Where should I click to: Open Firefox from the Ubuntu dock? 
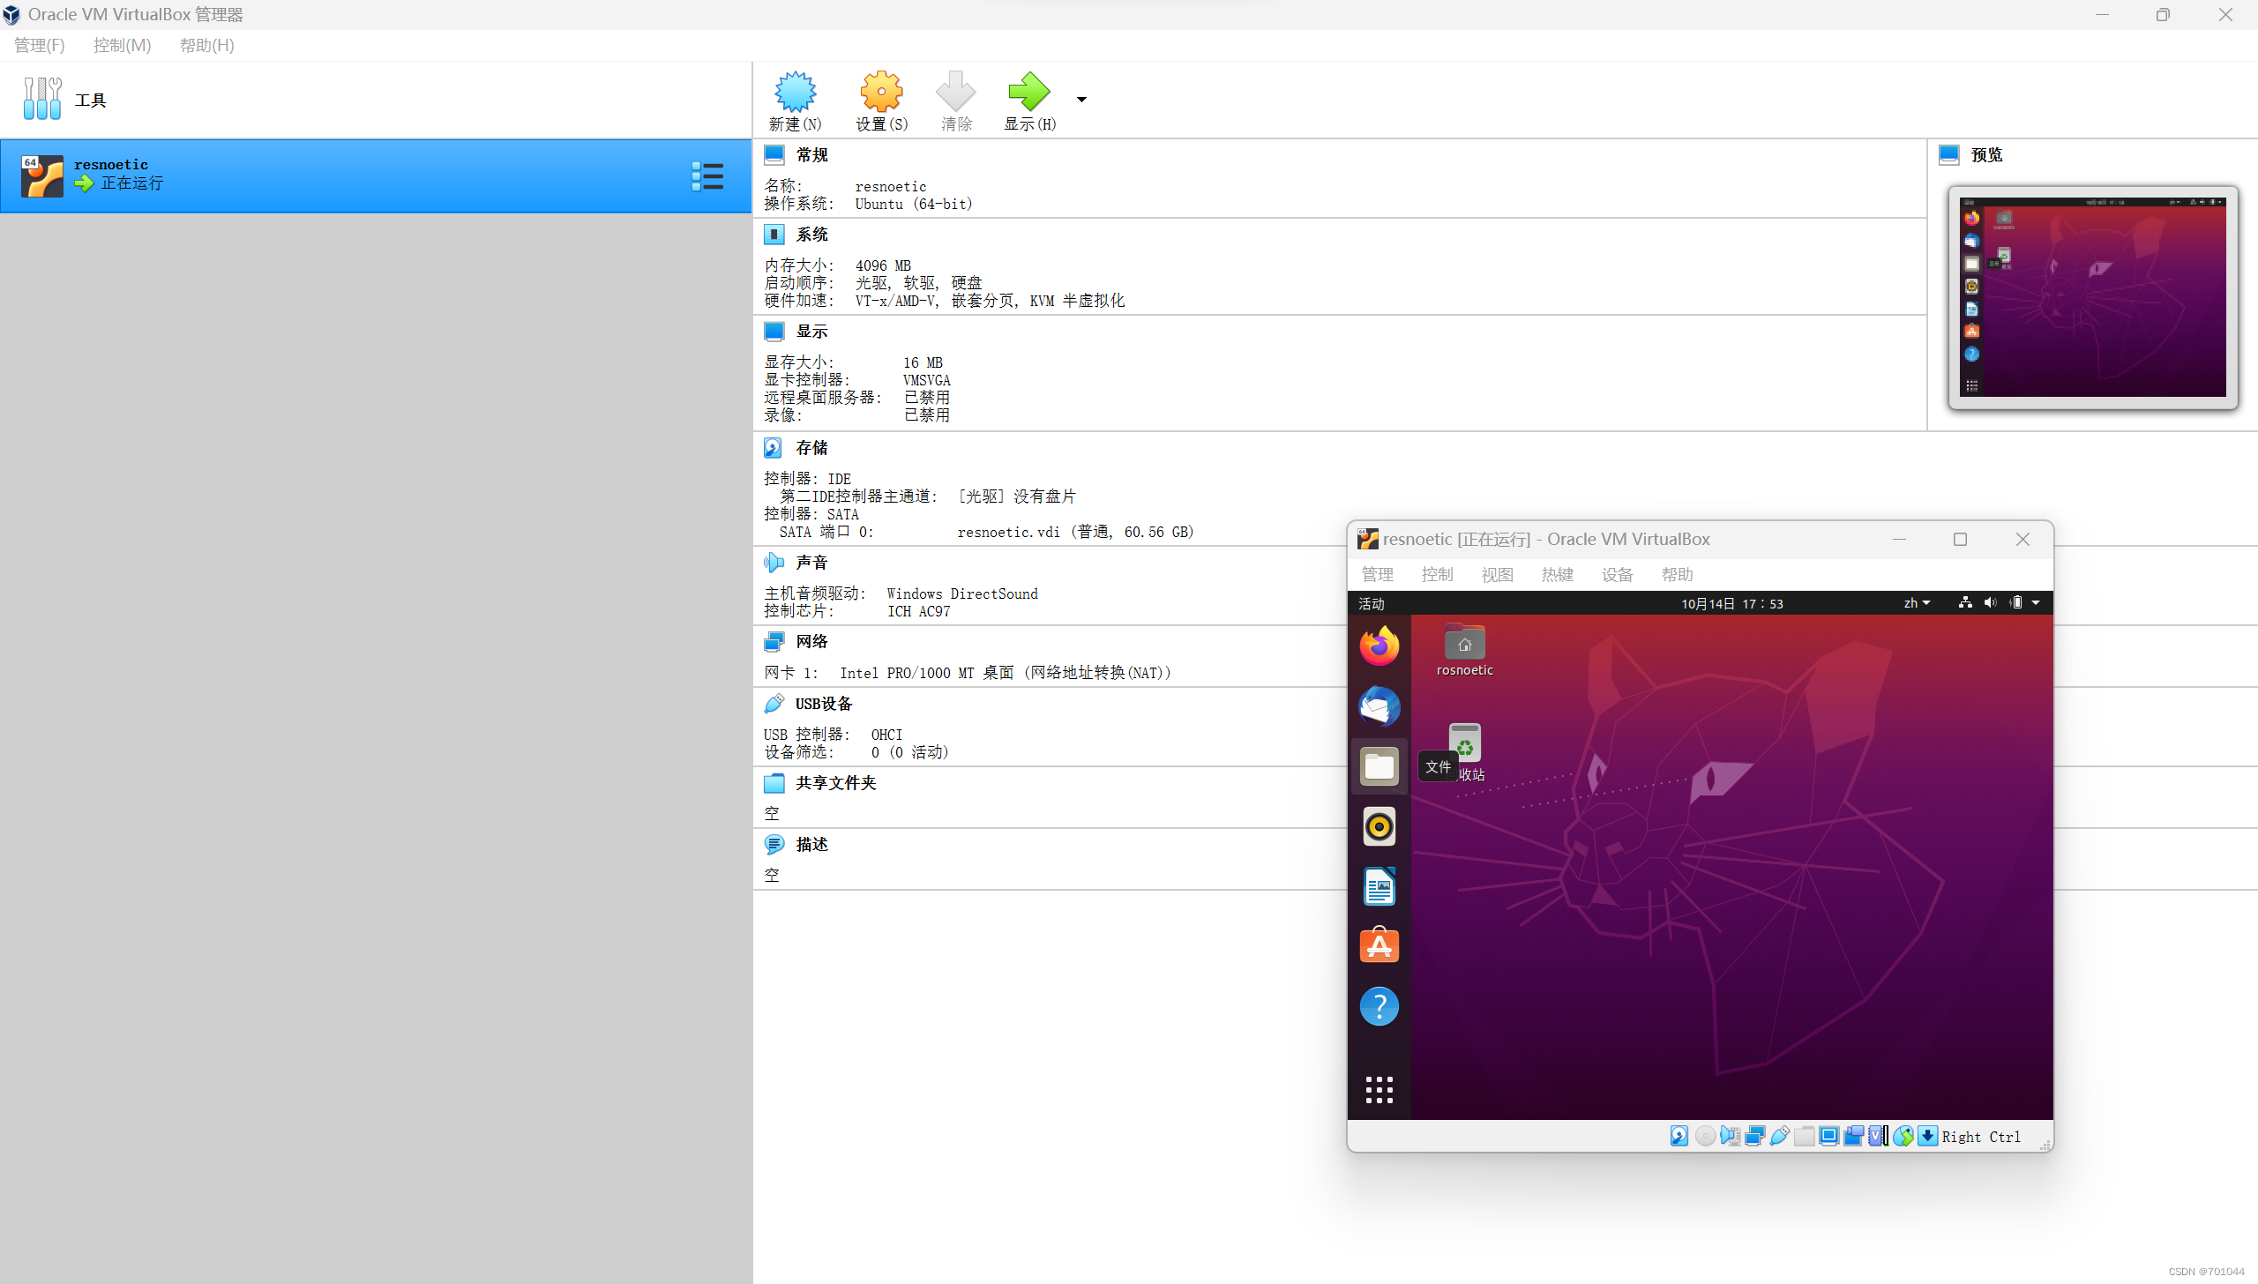tap(1379, 646)
